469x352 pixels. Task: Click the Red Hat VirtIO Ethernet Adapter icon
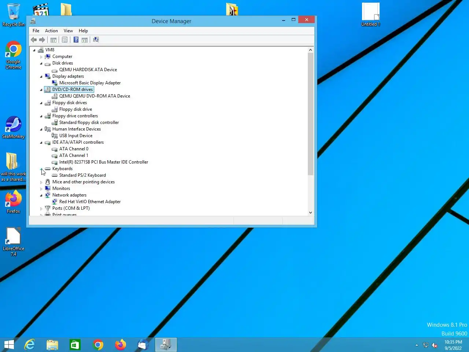[x=55, y=202]
